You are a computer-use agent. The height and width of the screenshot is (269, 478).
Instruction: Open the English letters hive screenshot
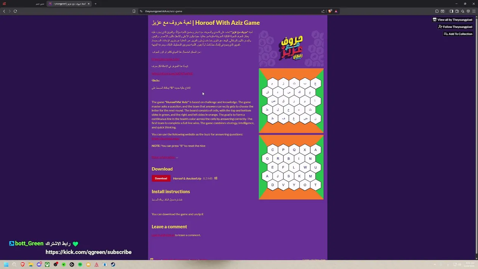coord(291,167)
